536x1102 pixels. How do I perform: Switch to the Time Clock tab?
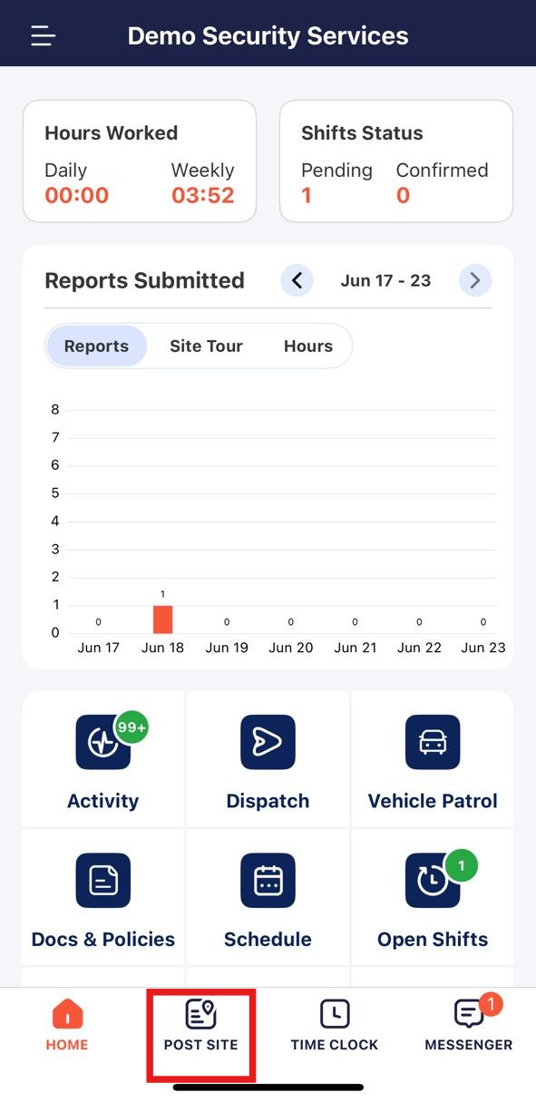click(335, 1026)
